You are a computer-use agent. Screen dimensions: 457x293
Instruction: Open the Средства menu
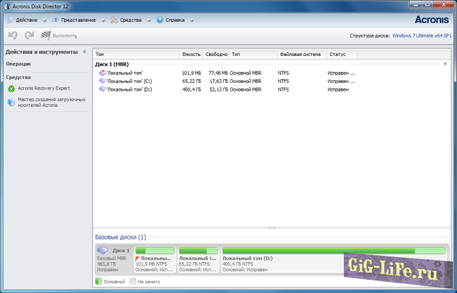pyautogui.click(x=130, y=20)
